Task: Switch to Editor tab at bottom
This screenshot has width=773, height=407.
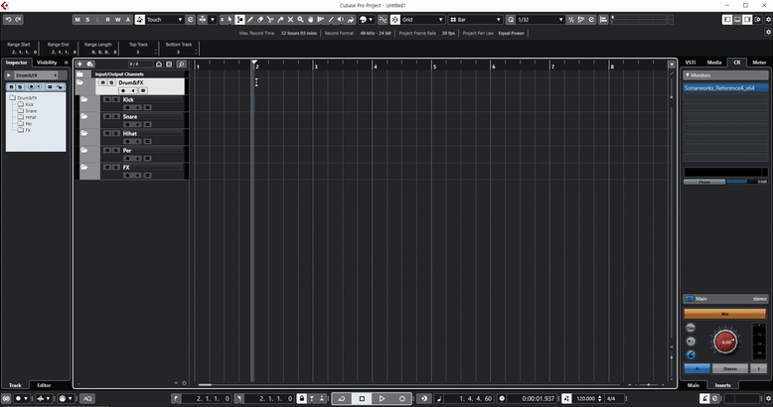Action: coord(44,385)
